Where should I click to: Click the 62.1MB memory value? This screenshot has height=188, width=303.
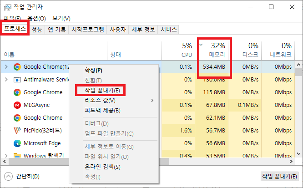pos(216,118)
